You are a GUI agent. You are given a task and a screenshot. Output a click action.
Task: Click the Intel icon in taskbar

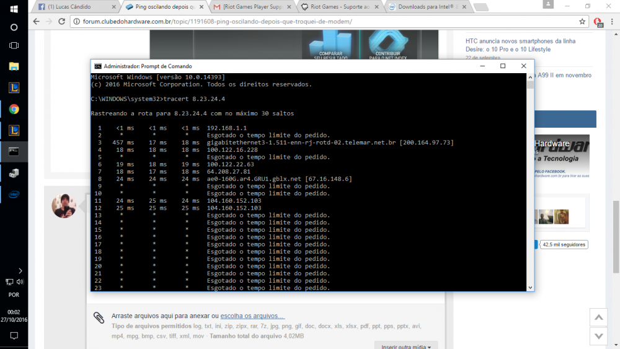14,193
